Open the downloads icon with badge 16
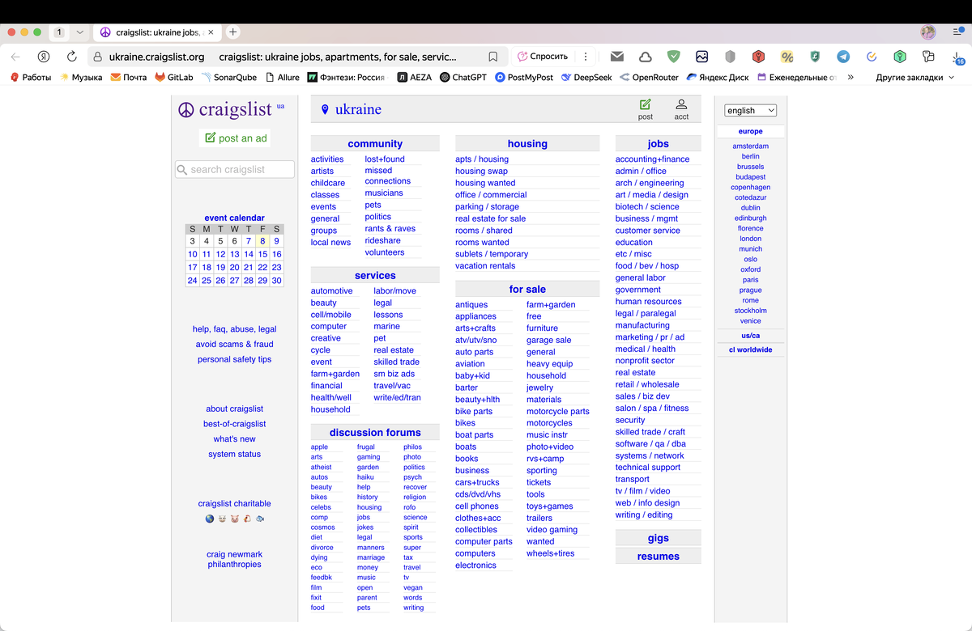This screenshot has width=972, height=631. 957,57
